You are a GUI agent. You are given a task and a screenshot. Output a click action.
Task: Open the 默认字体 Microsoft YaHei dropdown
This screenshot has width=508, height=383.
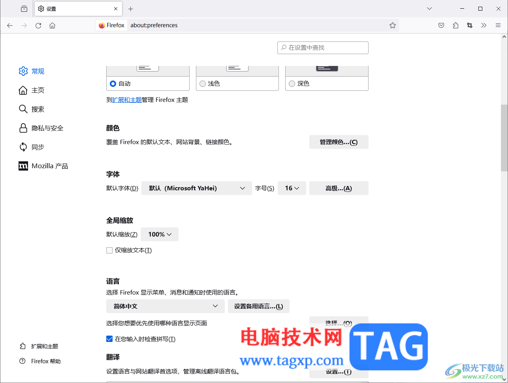pyautogui.click(x=197, y=188)
